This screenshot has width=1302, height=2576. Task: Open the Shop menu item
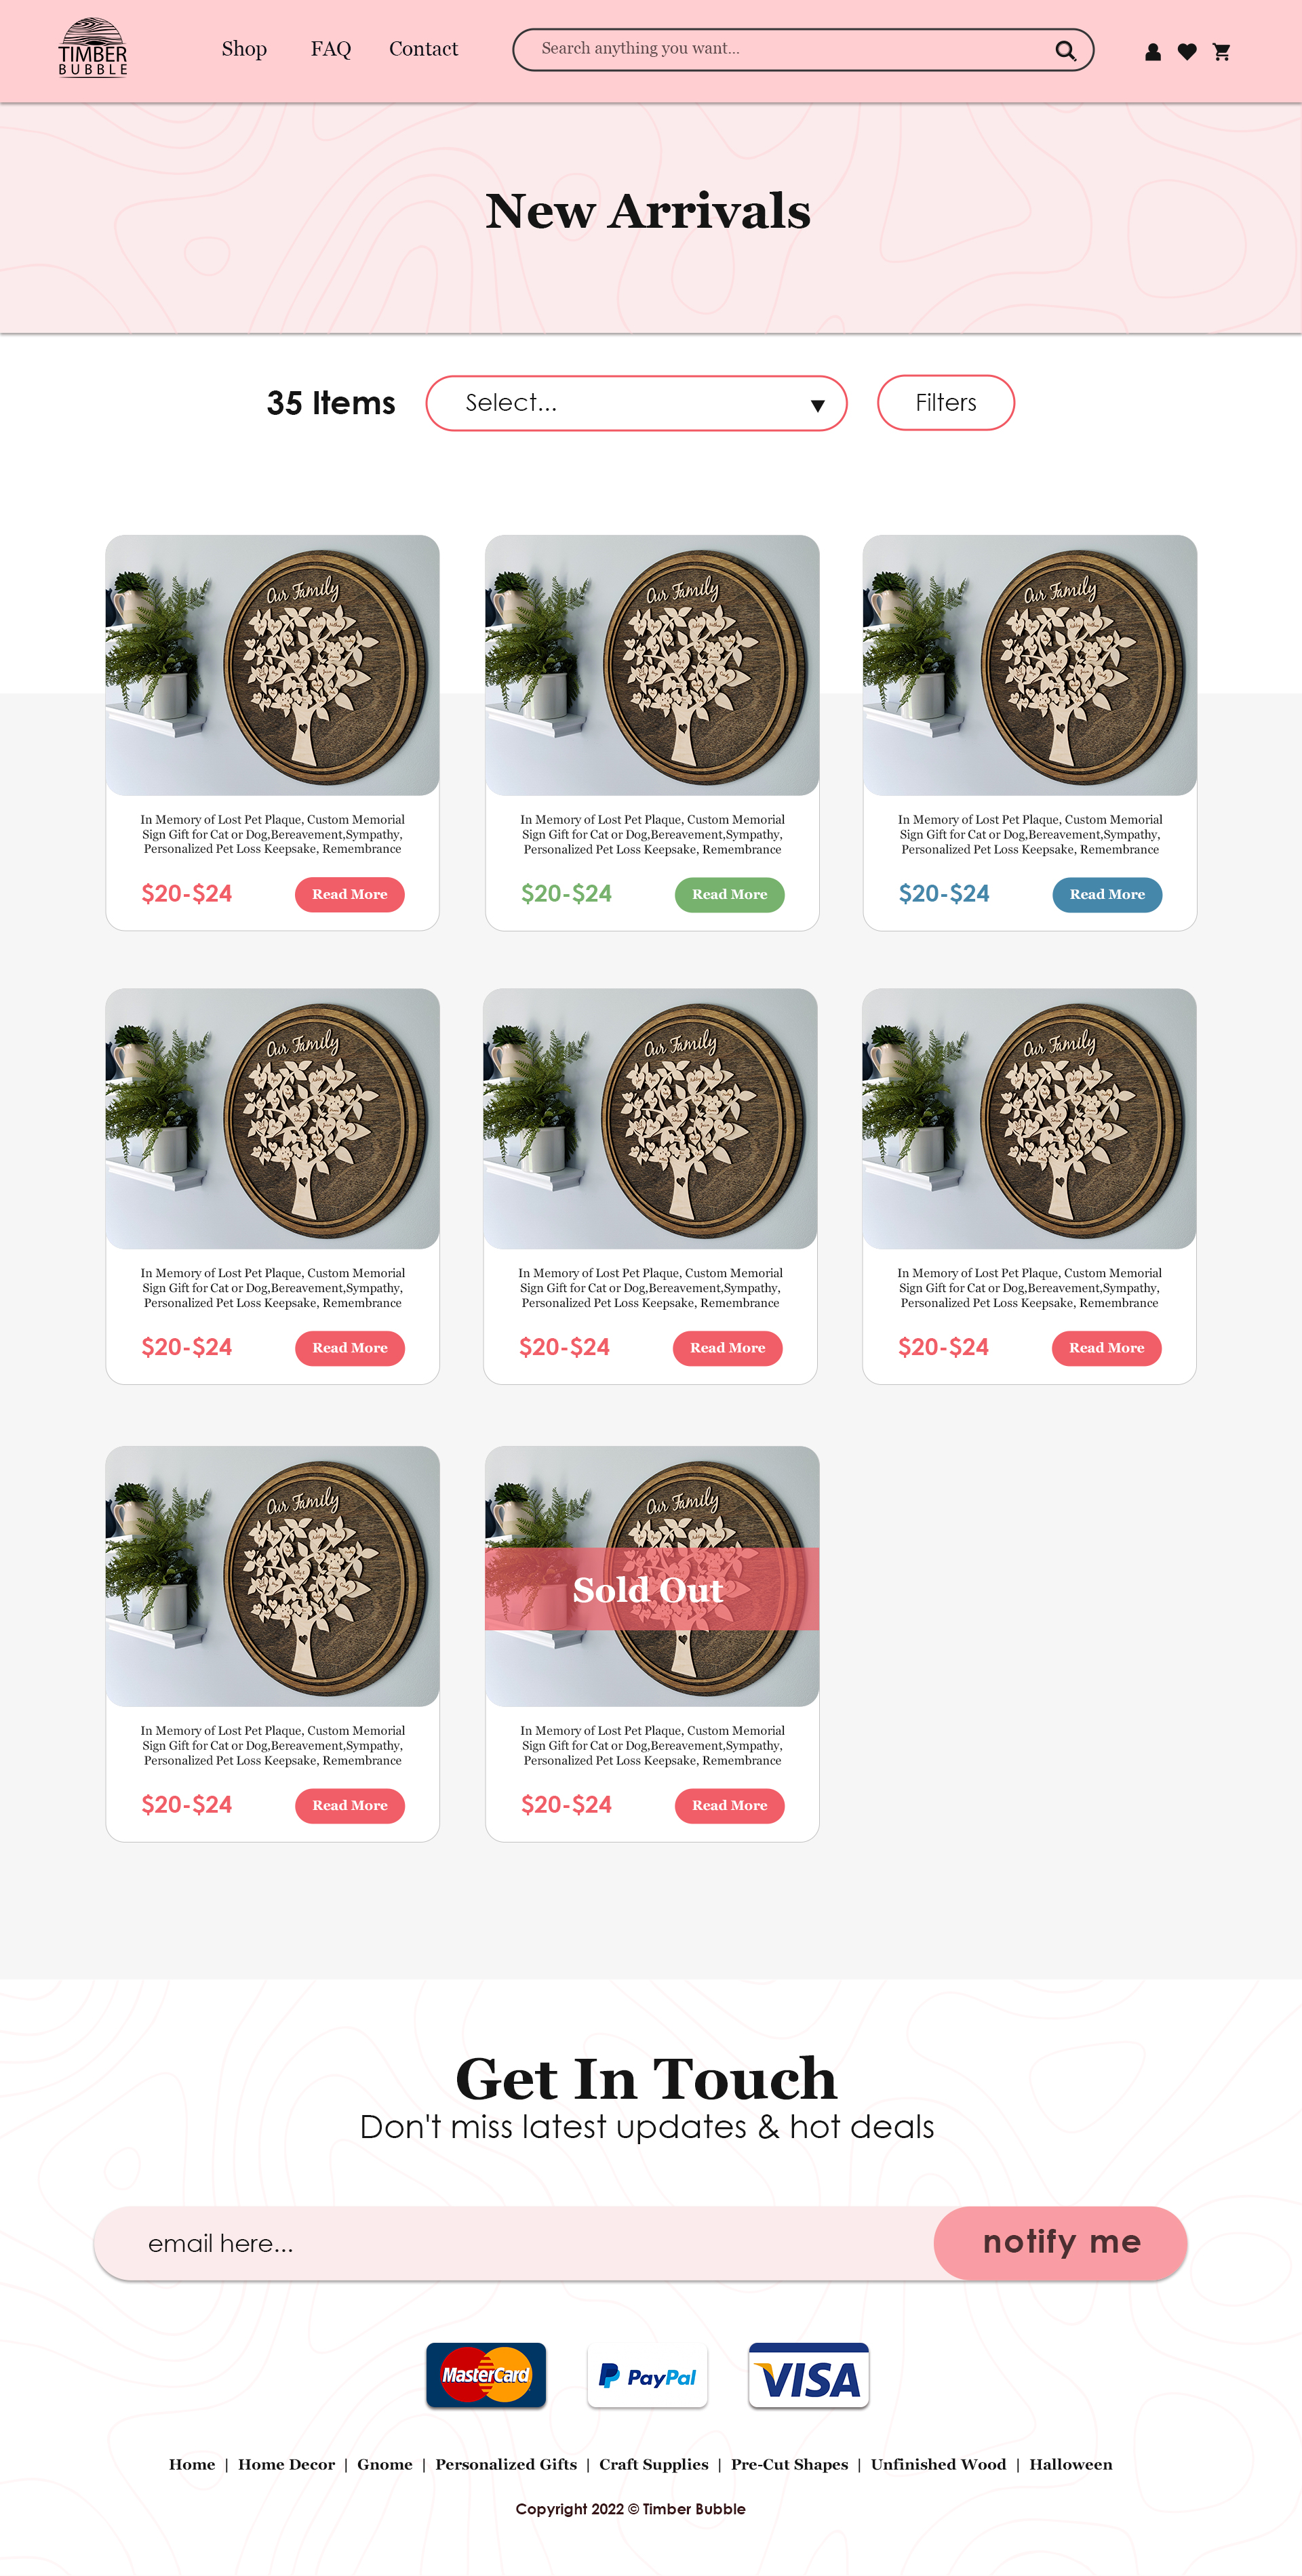244,49
